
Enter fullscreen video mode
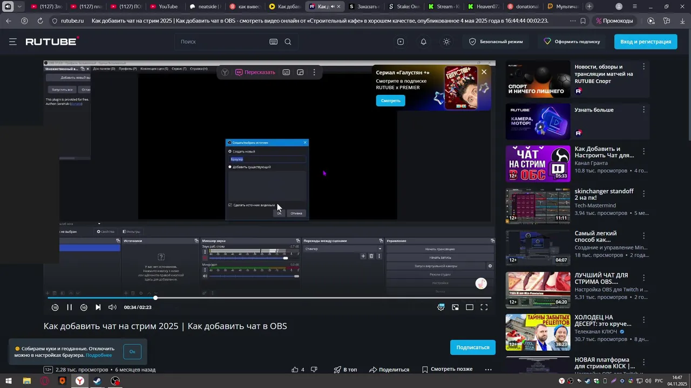pyautogui.click(x=484, y=307)
